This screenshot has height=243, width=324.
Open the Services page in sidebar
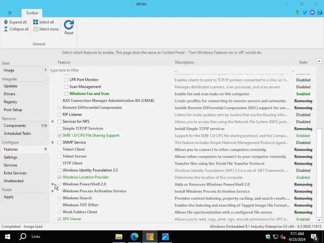click(25, 165)
